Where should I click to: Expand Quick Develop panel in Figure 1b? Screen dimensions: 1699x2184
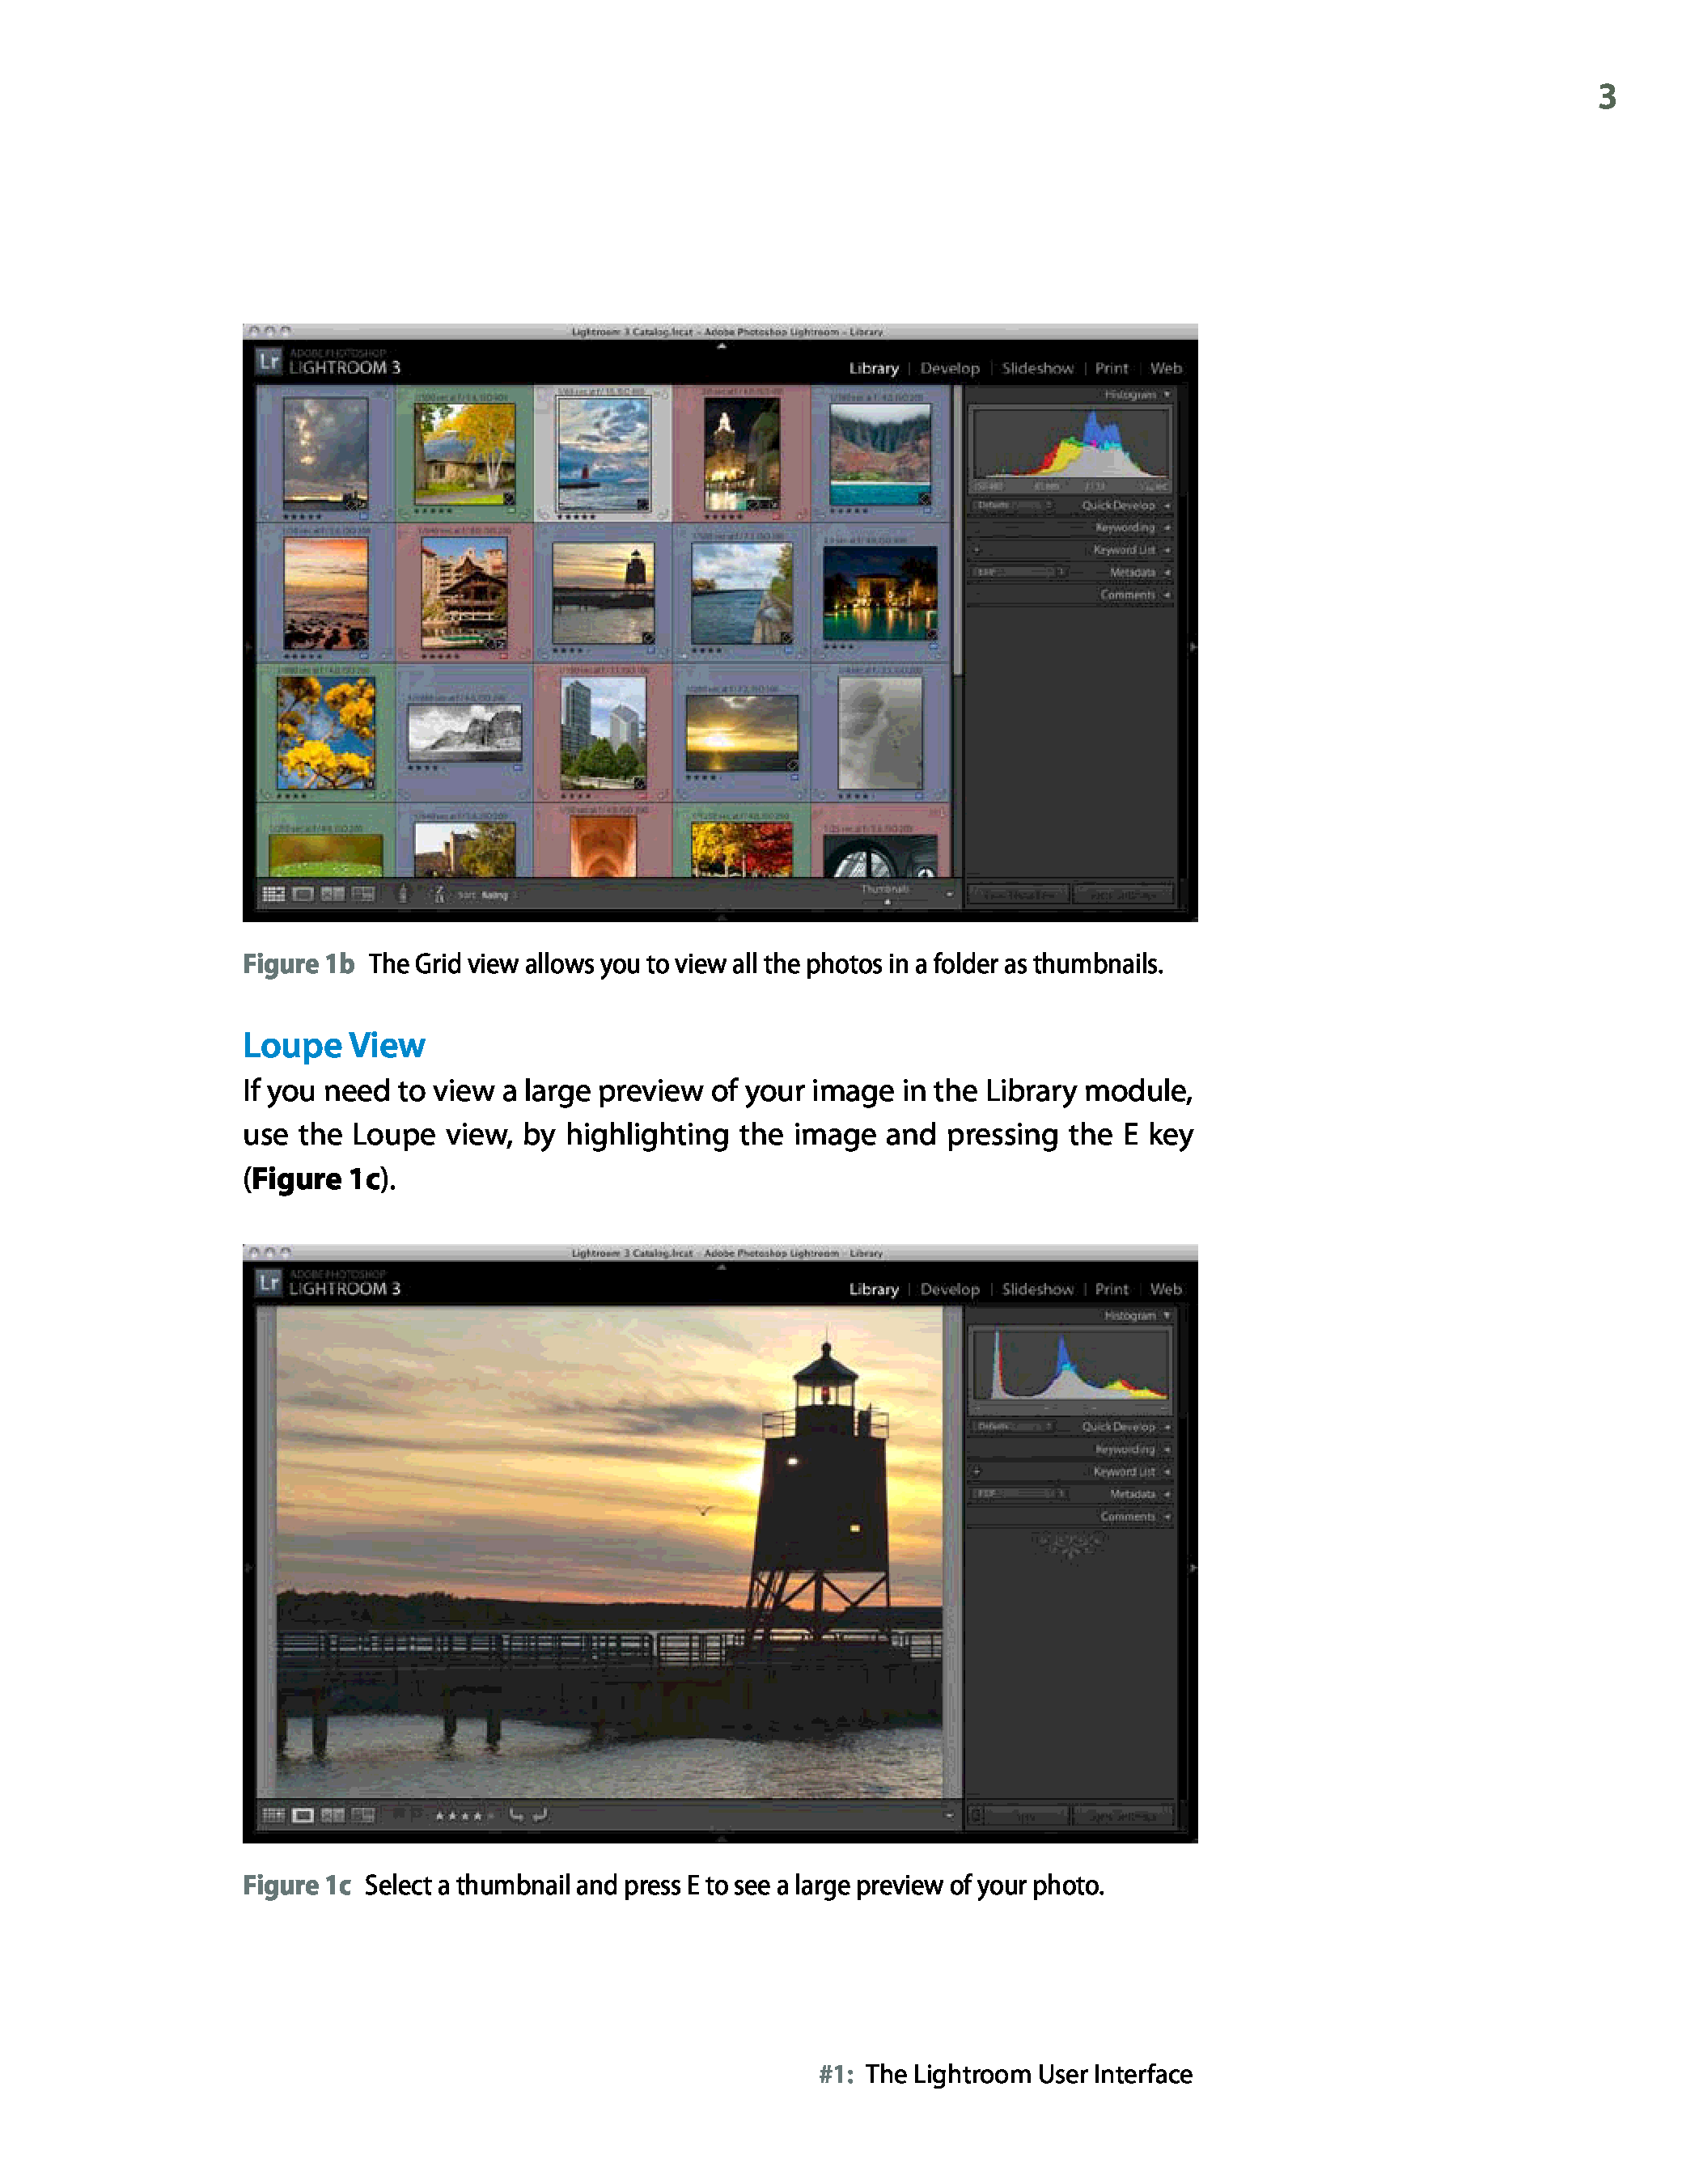[x=1125, y=506]
